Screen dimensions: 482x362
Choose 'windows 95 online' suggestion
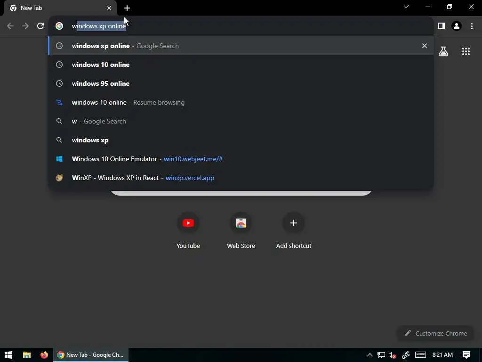[x=241, y=83]
